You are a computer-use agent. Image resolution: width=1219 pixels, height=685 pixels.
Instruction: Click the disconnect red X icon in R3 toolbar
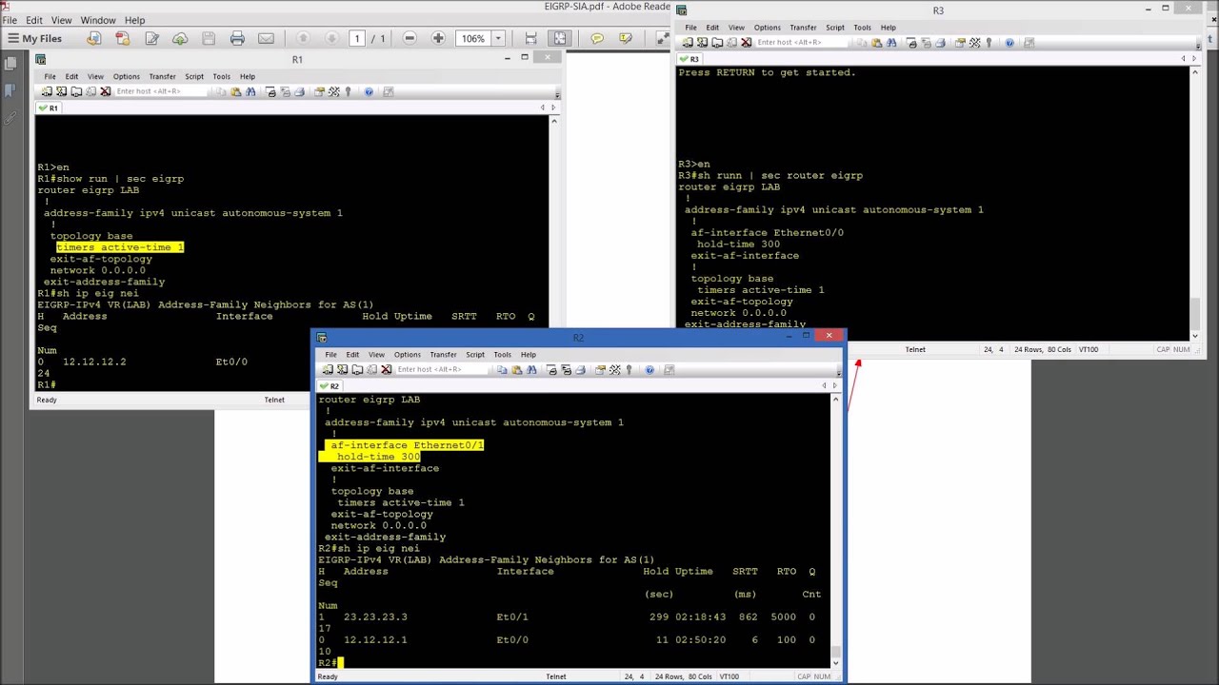click(746, 43)
